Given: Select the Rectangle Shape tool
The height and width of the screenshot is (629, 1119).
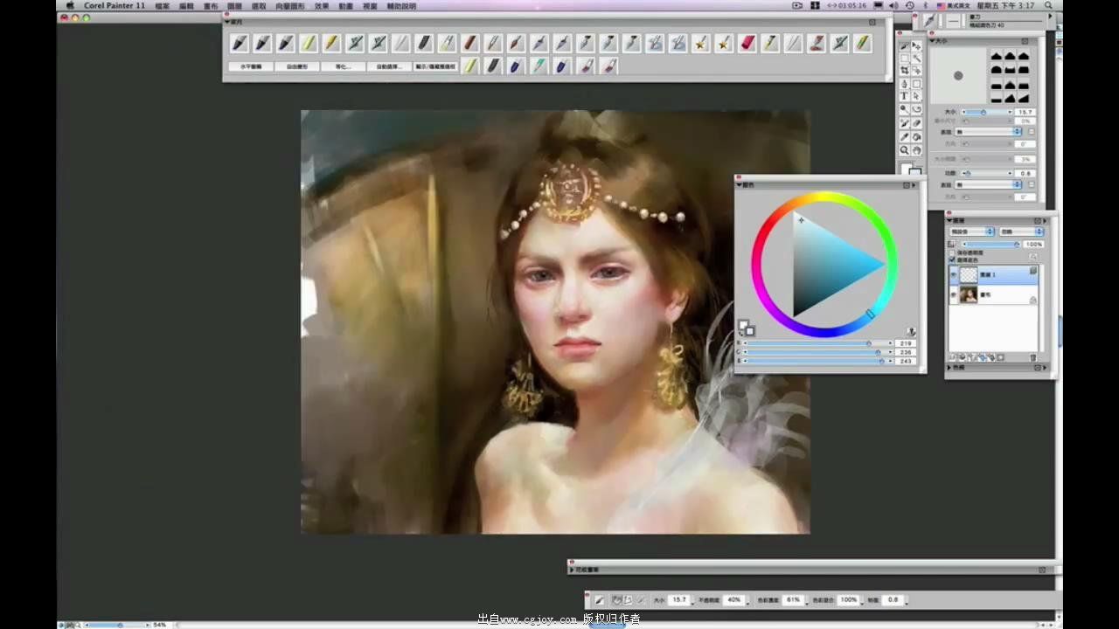Looking at the screenshot, I should tap(916, 84).
